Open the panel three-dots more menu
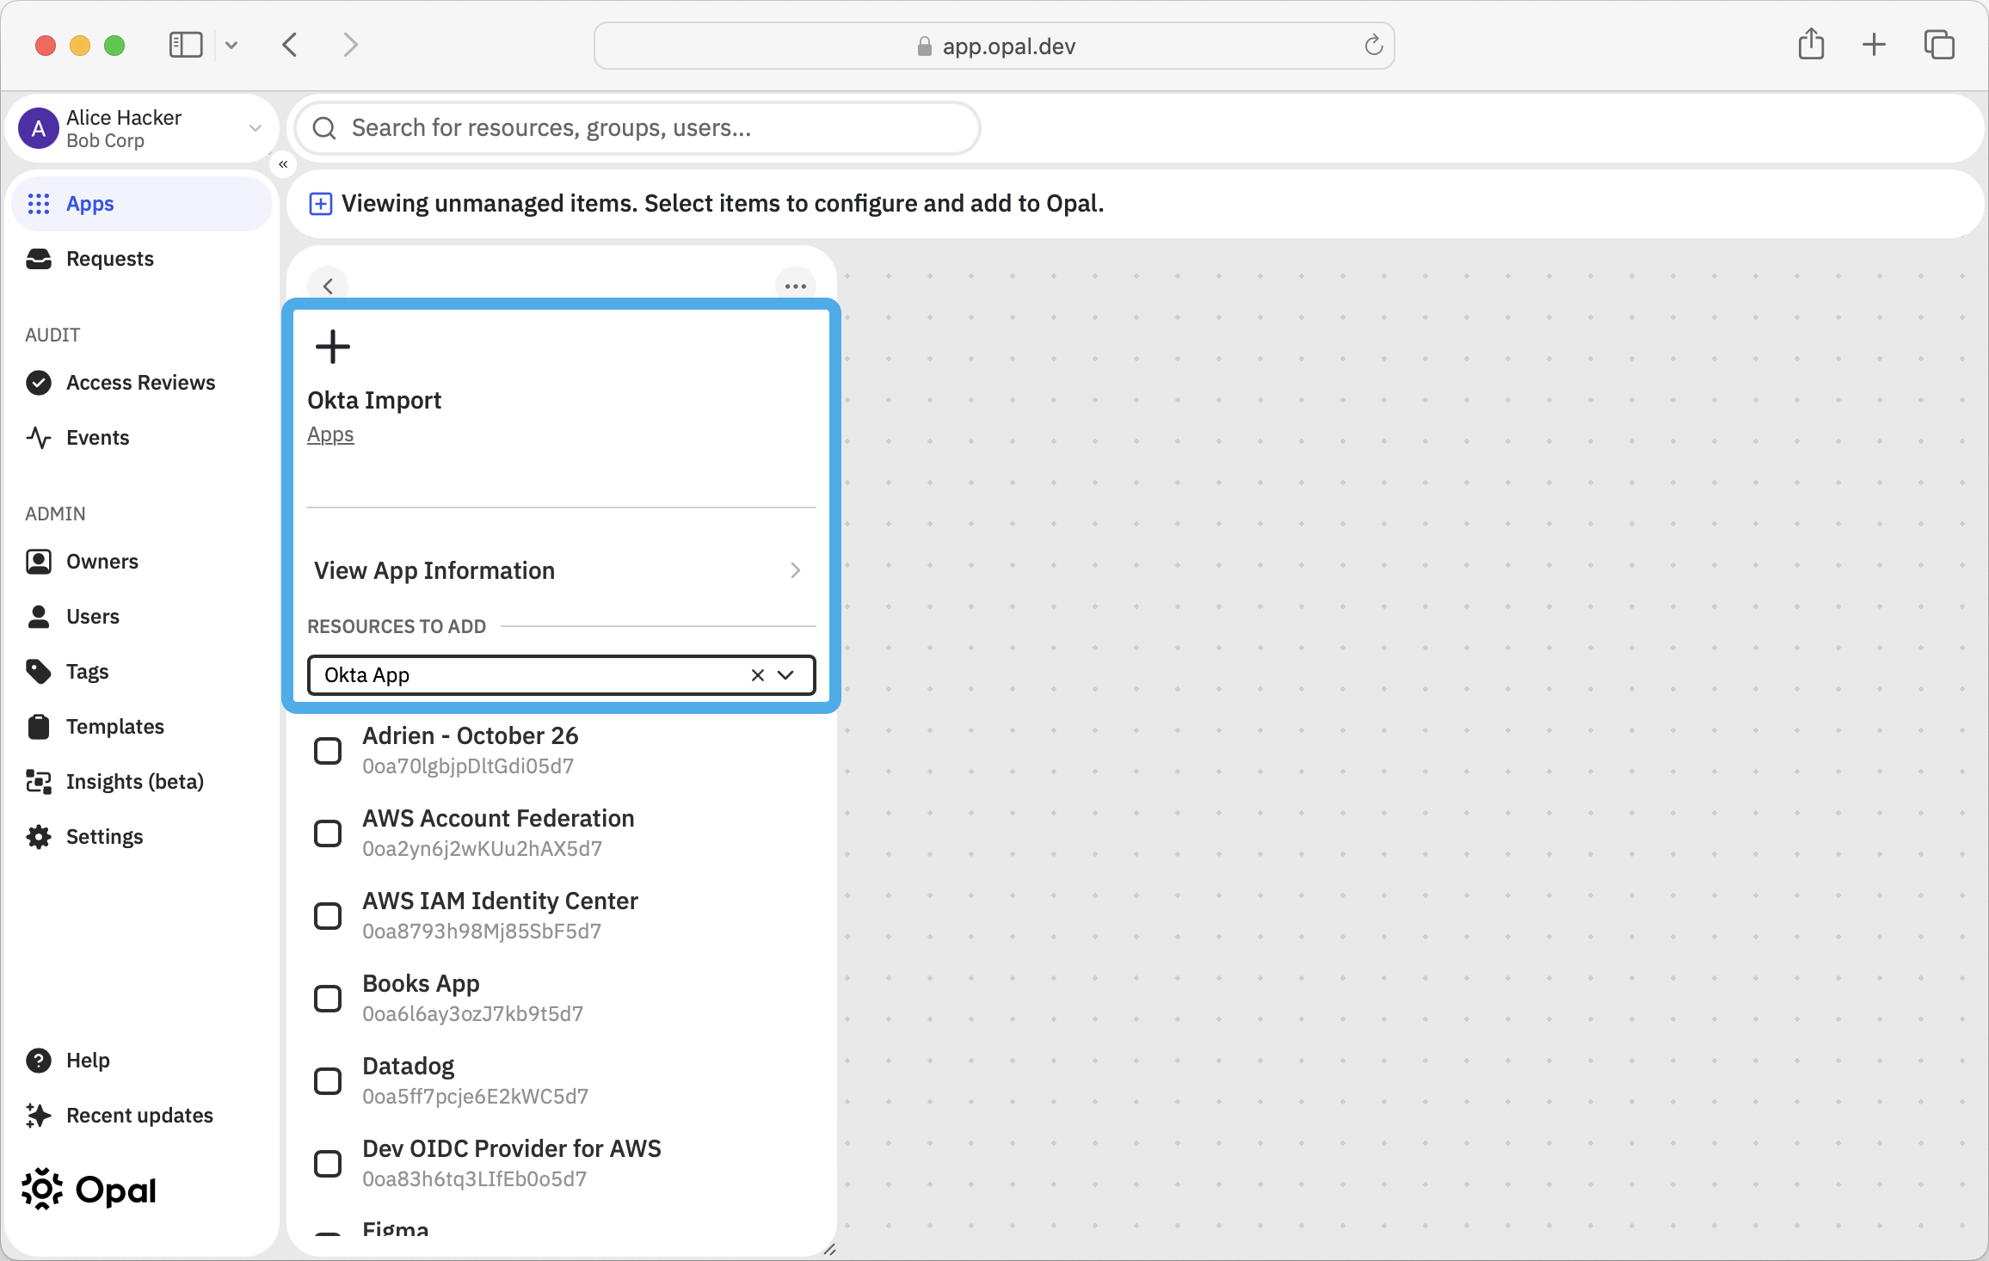The width and height of the screenshot is (1989, 1261). (796, 286)
